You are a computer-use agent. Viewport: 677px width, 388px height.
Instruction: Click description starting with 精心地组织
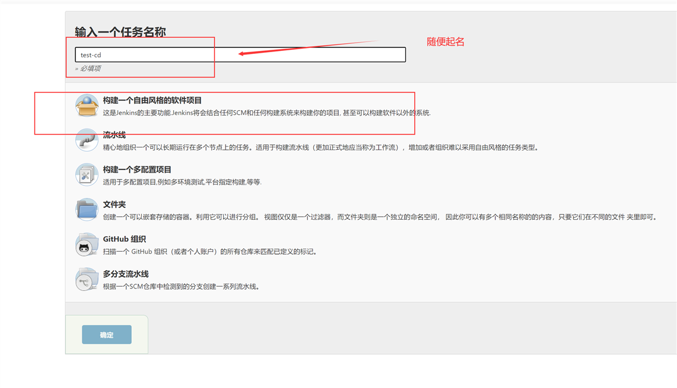pyautogui.click(x=321, y=147)
